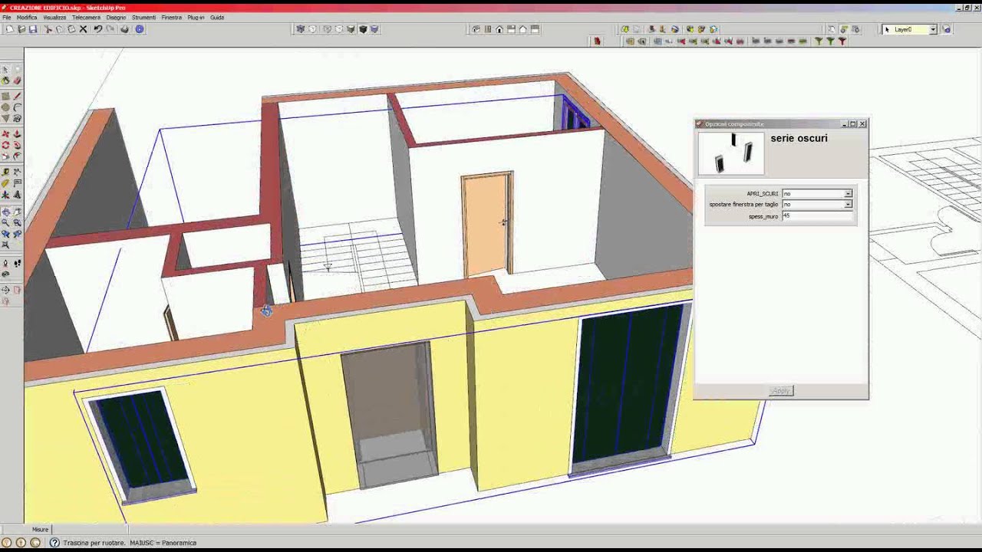Switch to Top view
The image size is (982, 552).
click(x=487, y=29)
